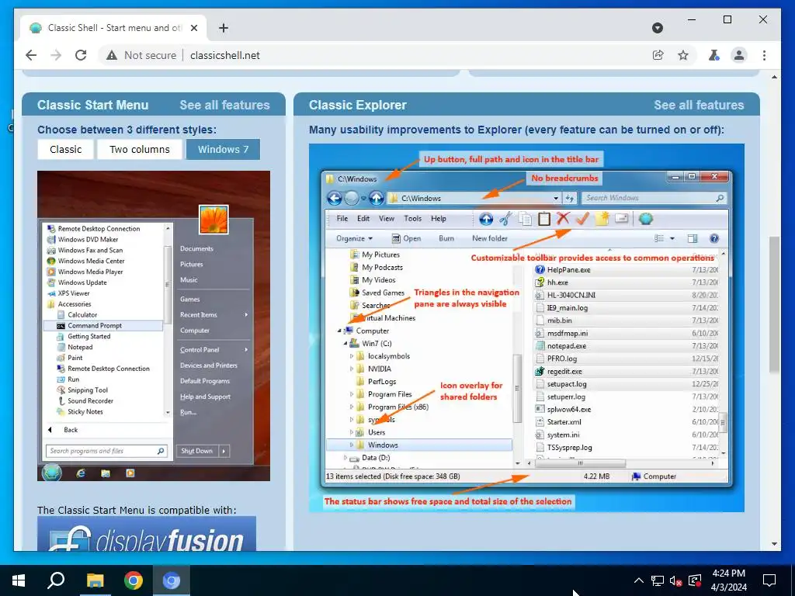Open the Not secure site info warning
This screenshot has height=596, width=795.
(x=141, y=55)
